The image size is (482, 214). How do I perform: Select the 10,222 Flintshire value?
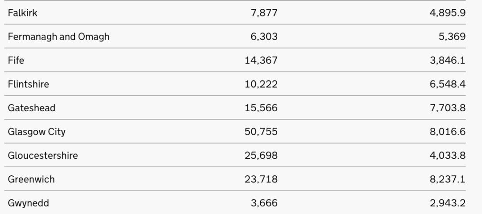point(261,84)
